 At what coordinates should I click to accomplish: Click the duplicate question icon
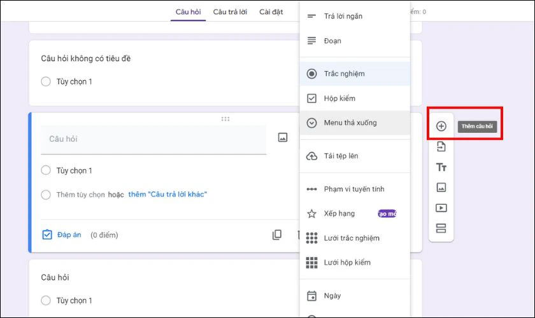click(276, 235)
